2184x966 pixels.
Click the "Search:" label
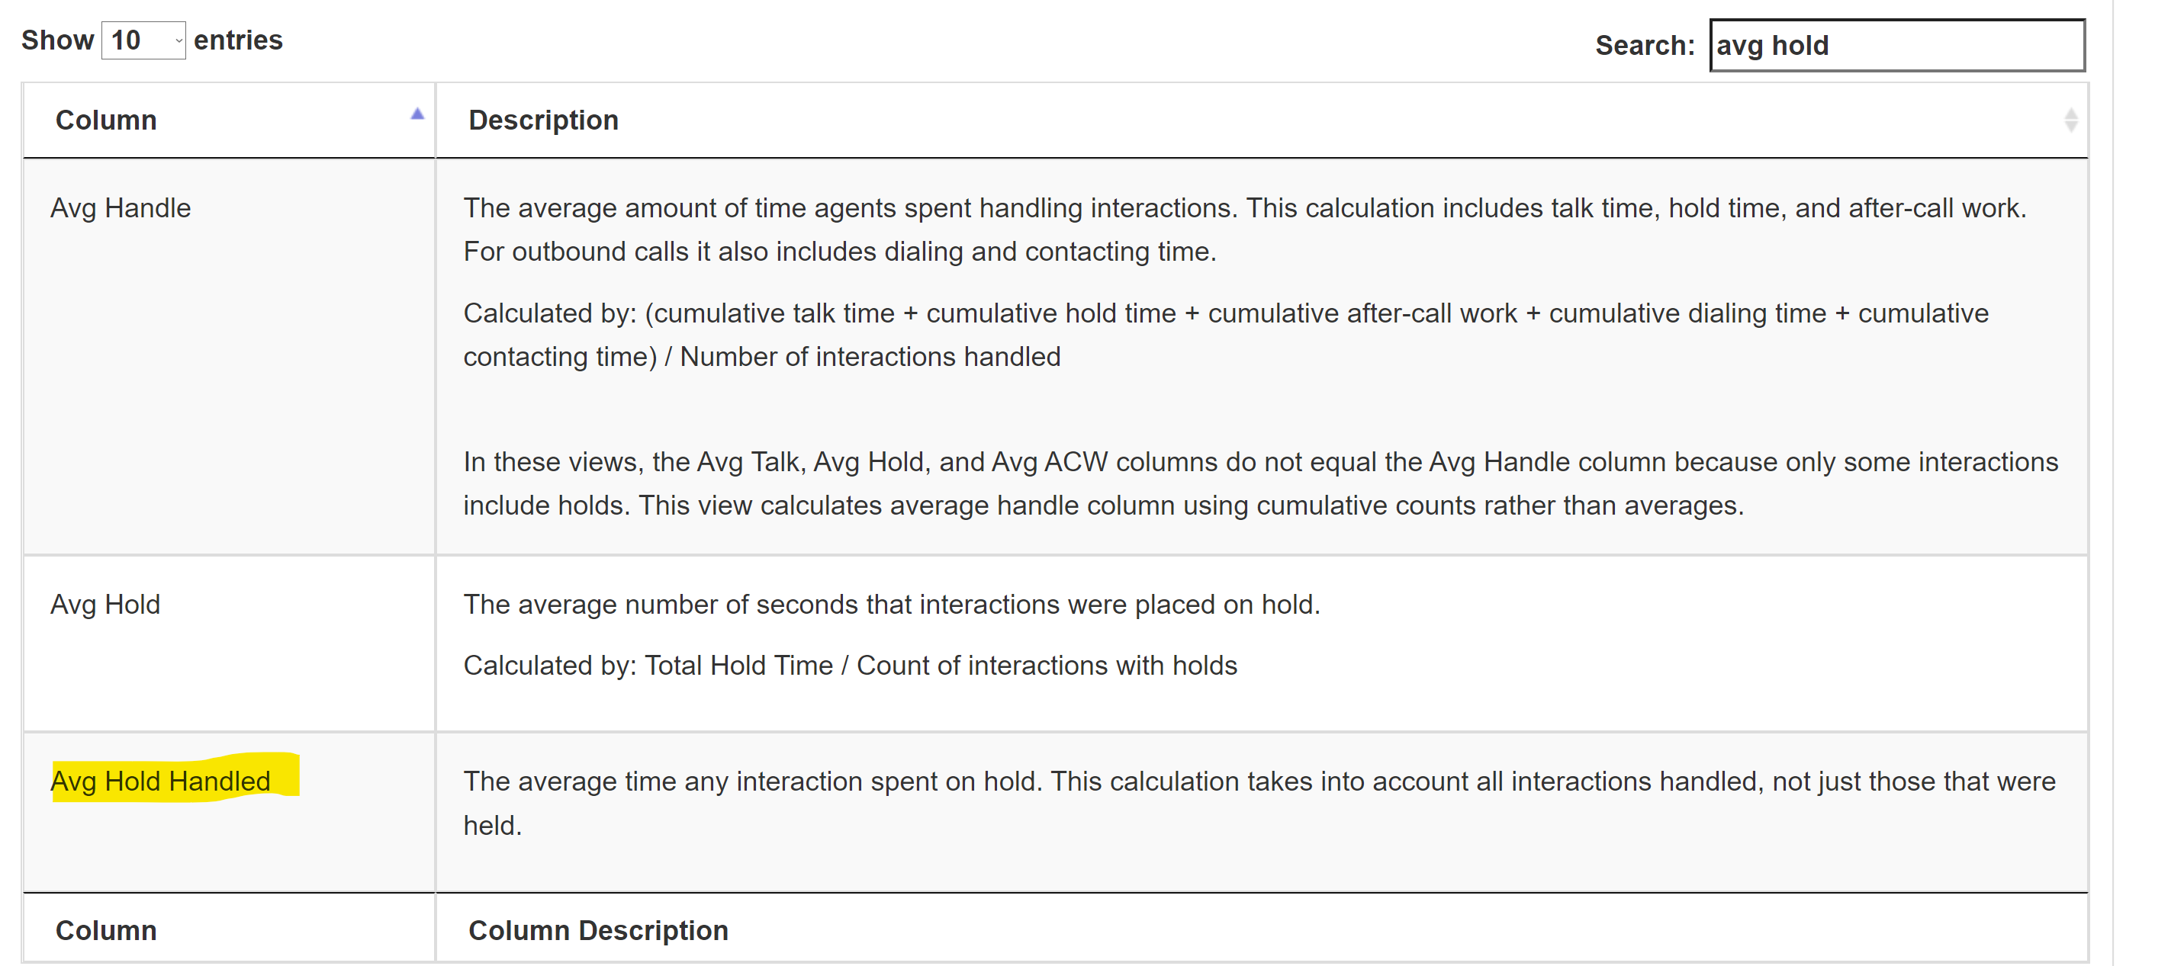(x=1644, y=45)
